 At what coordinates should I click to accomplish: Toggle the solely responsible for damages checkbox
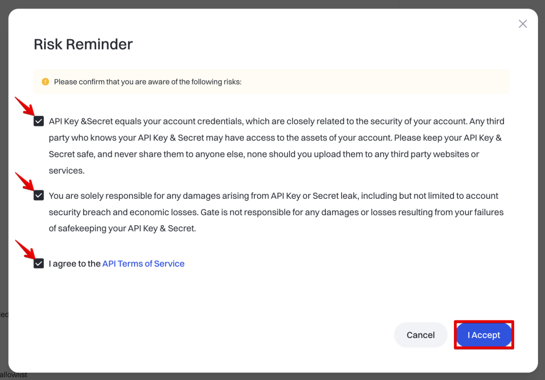(39, 196)
